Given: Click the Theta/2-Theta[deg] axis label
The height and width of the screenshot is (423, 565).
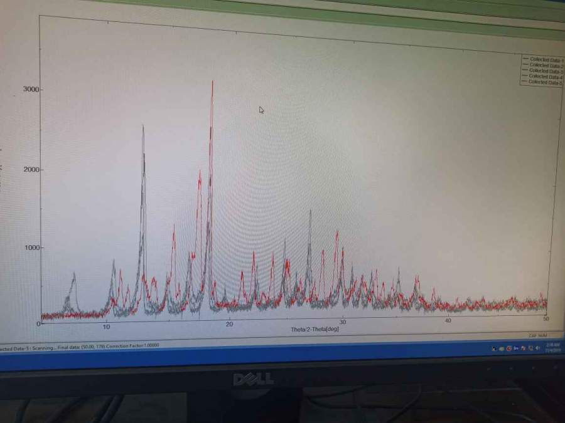Looking at the screenshot, I should [x=315, y=329].
